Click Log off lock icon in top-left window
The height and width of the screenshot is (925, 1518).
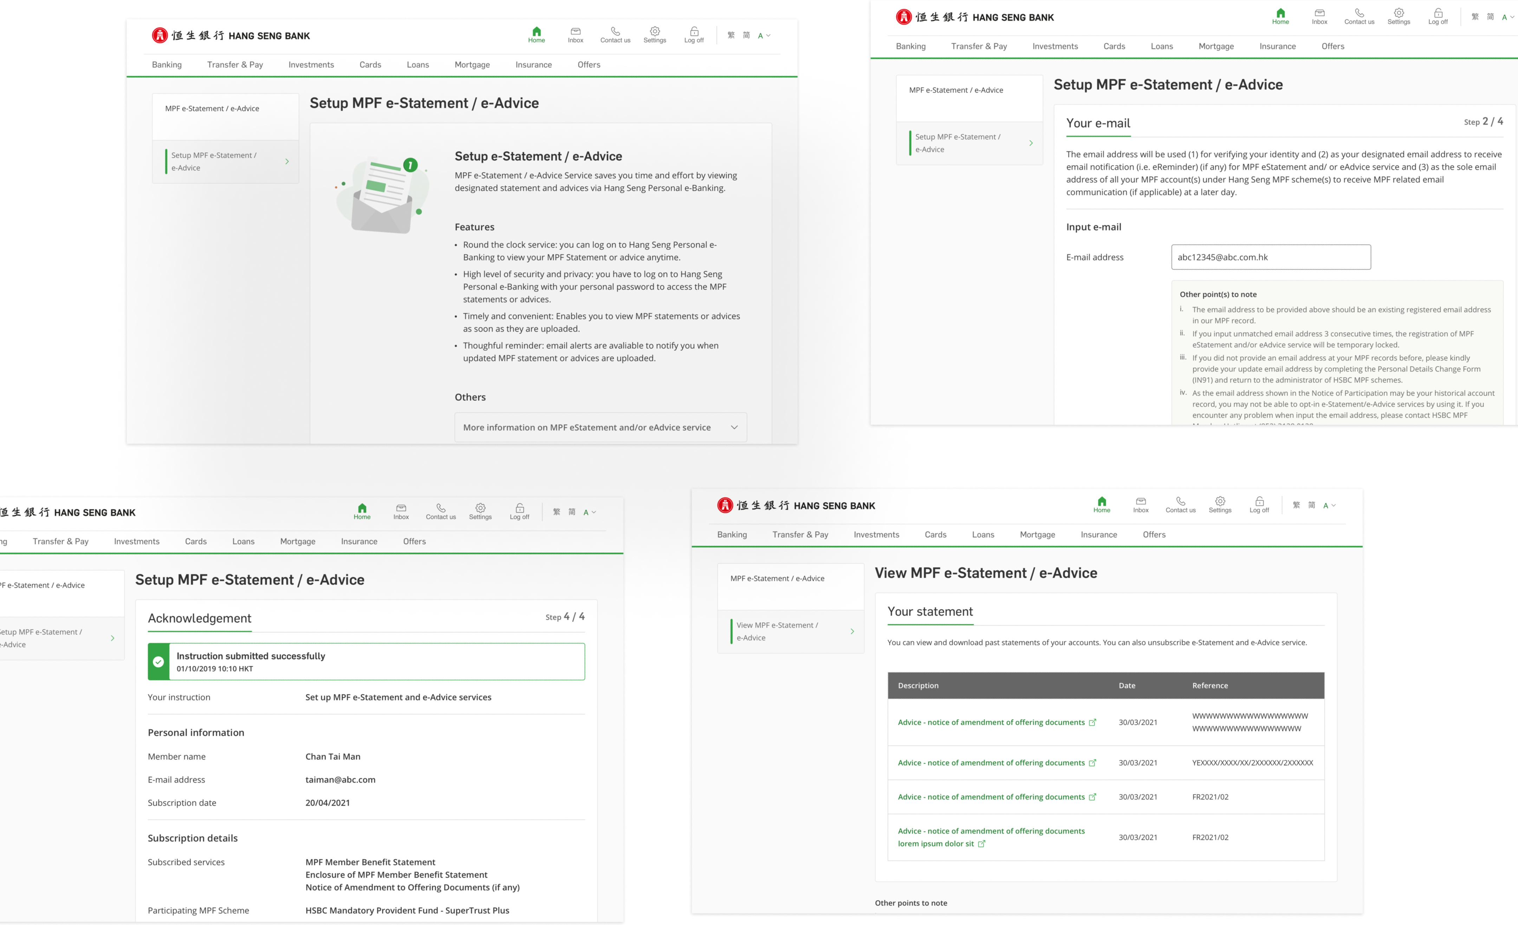point(694,32)
